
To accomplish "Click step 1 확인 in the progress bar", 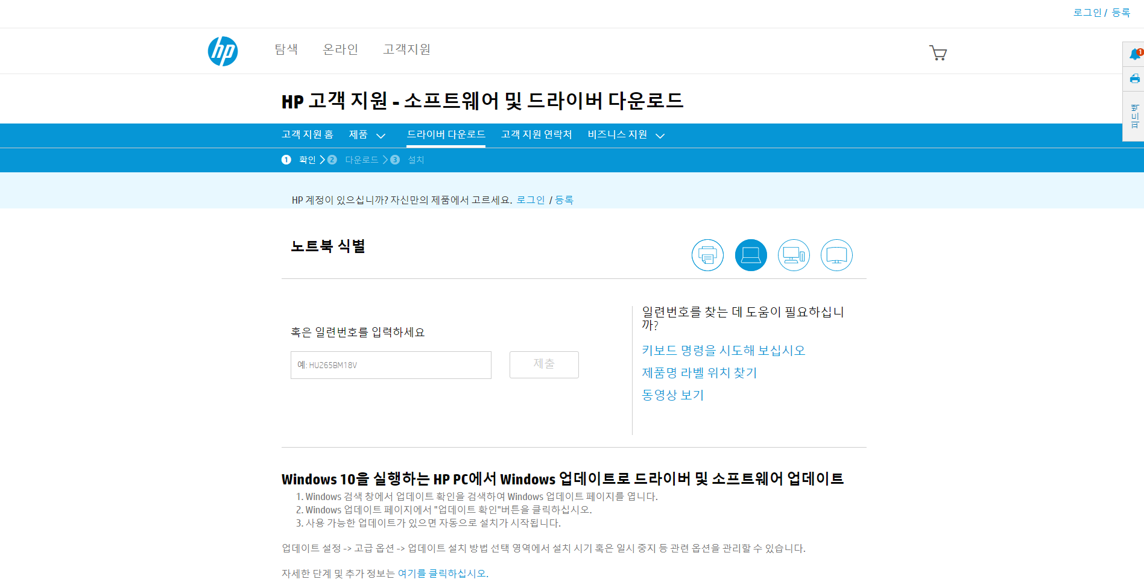I will [x=299, y=160].
